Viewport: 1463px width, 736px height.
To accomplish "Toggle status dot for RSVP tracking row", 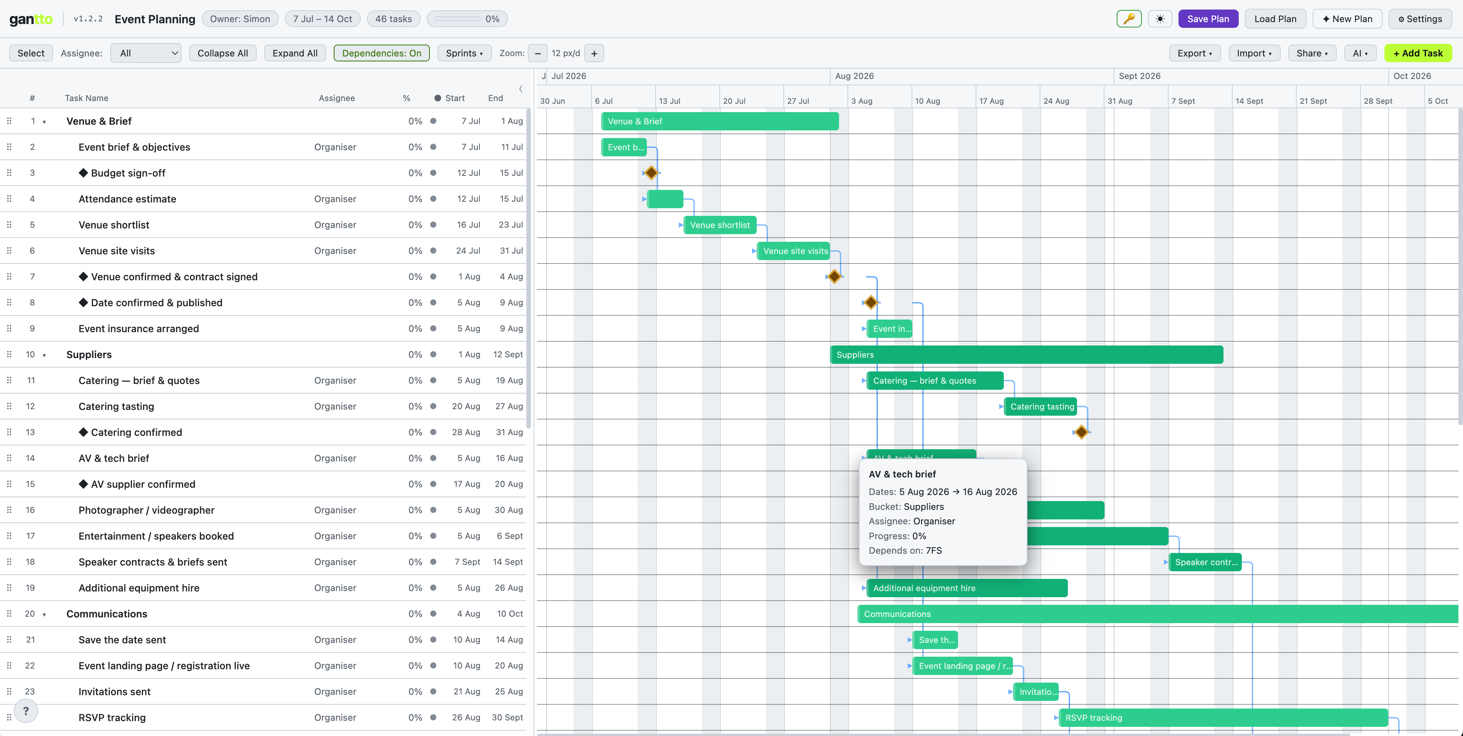I will [433, 717].
